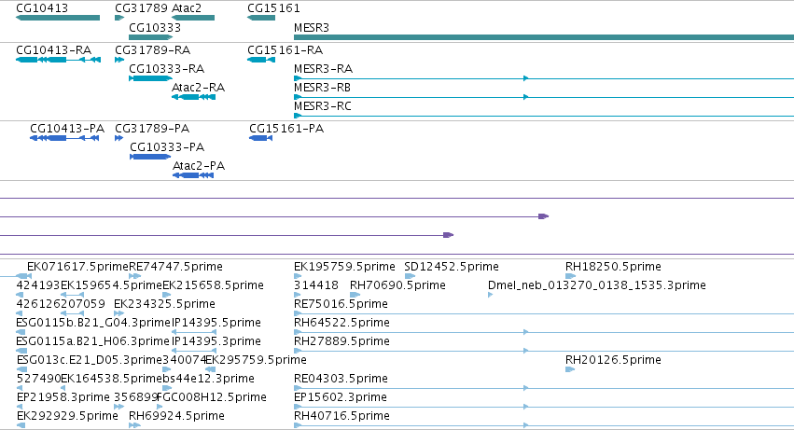Click the EK071617.5prime EST label
The image size is (794, 430).
(x=78, y=267)
